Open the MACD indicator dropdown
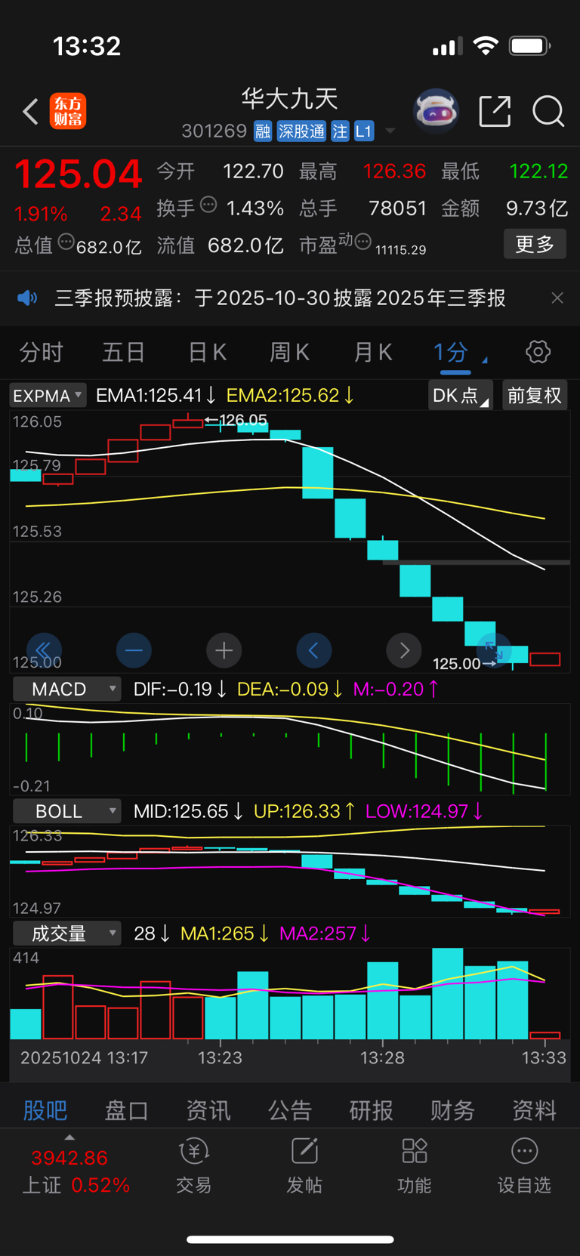Image resolution: width=580 pixels, height=1256 pixels. pyautogui.click(x=67, y=689)
